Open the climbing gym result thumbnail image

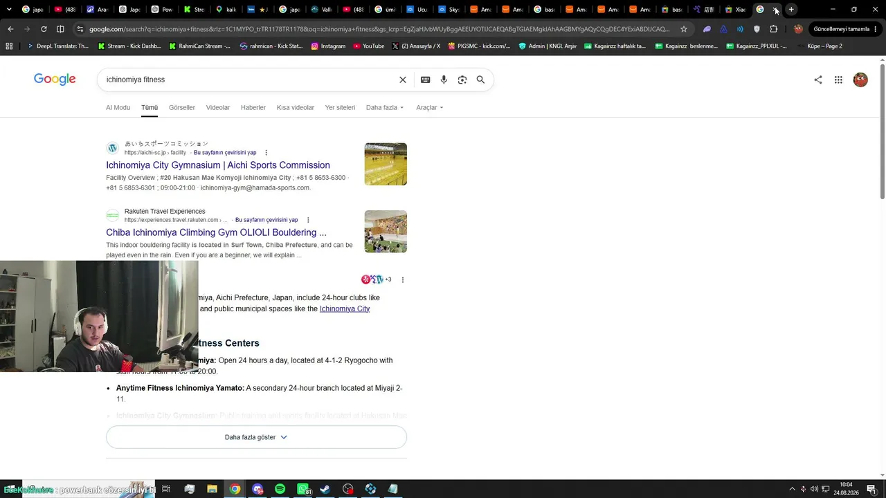click(x=386, y=232)
